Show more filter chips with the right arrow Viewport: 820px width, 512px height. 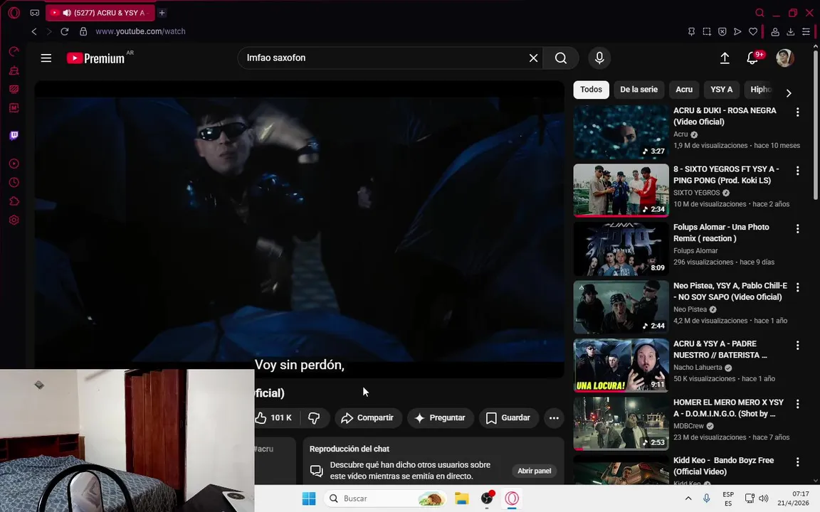(x=789, y=93)
